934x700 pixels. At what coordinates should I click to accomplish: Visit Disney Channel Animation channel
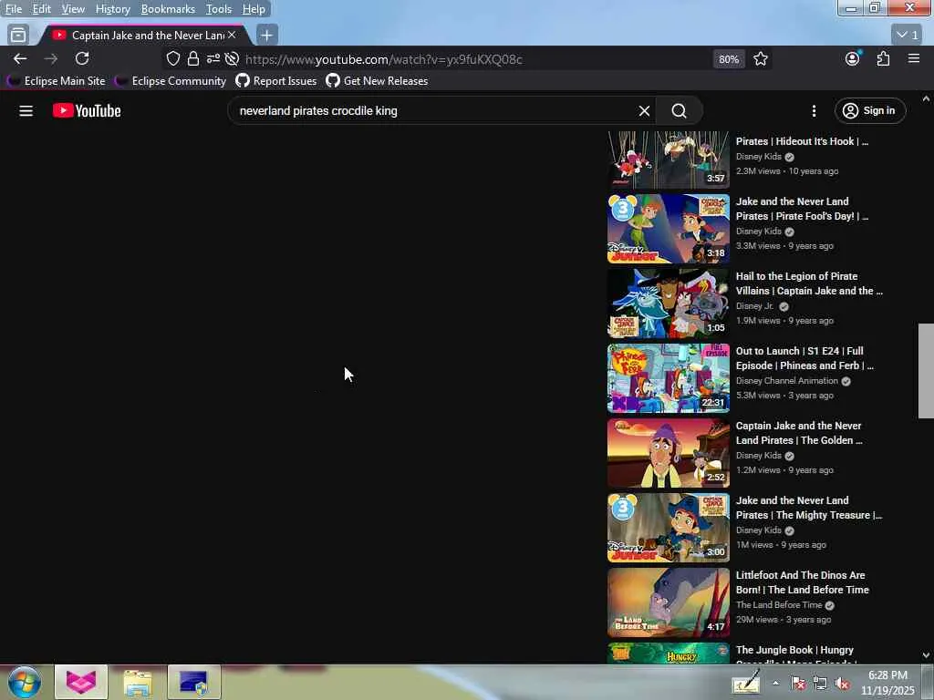pos(786,381)
